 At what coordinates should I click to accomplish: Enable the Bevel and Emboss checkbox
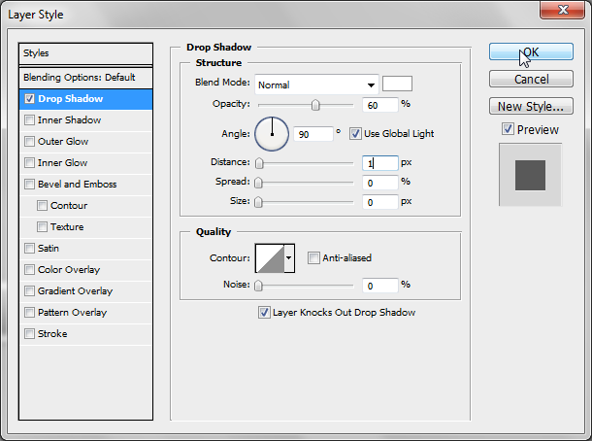point(29,184)
